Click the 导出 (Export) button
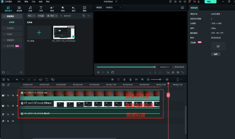This screenshot has height=139, width=235. (x=209, y=2)
